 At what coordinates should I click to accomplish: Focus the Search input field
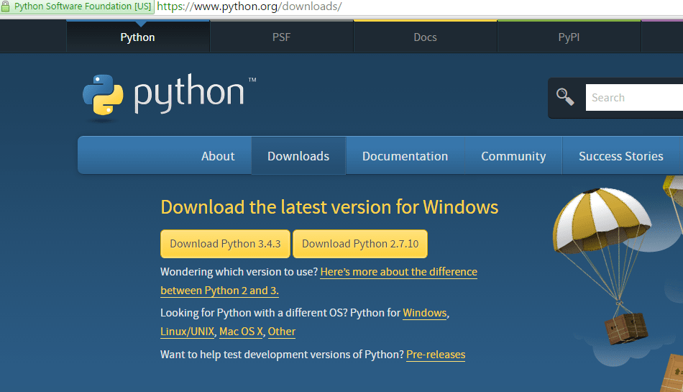pos(634,98)
